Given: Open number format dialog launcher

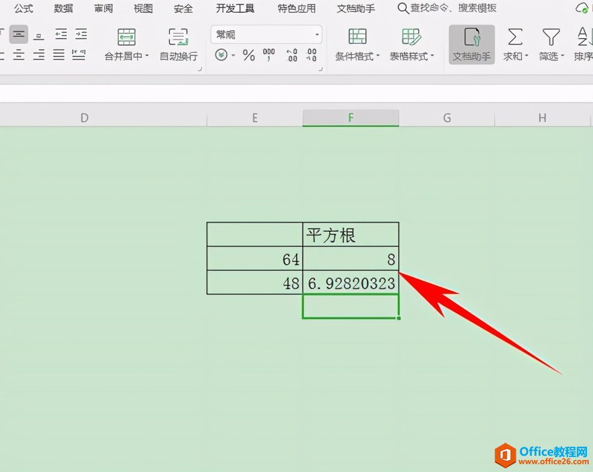Looking at the screenshot, I should (321, 69).
